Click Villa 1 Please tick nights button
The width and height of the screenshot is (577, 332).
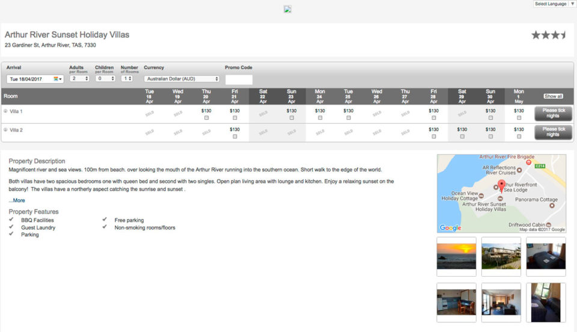point(553,113)
